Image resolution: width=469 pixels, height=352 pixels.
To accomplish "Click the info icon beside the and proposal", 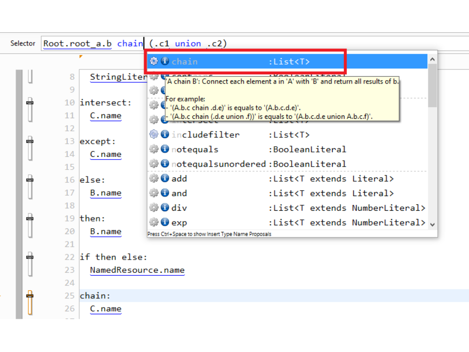I will tap(165, 193).
